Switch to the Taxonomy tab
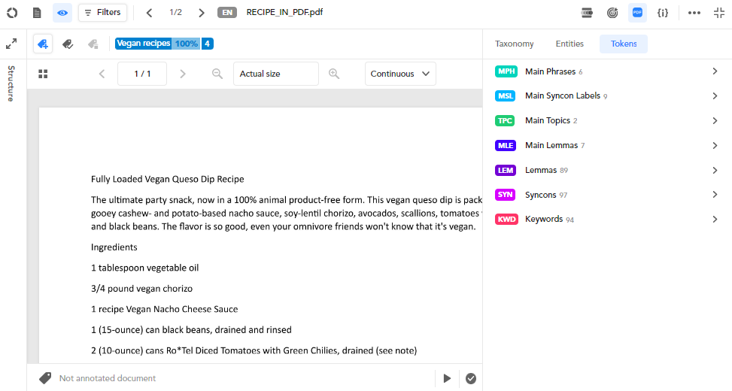 [514, 44]
